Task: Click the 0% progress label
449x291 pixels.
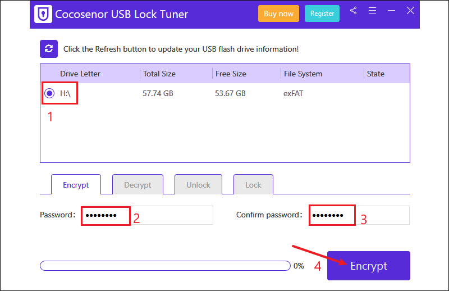Action: [x=299, y=266]
